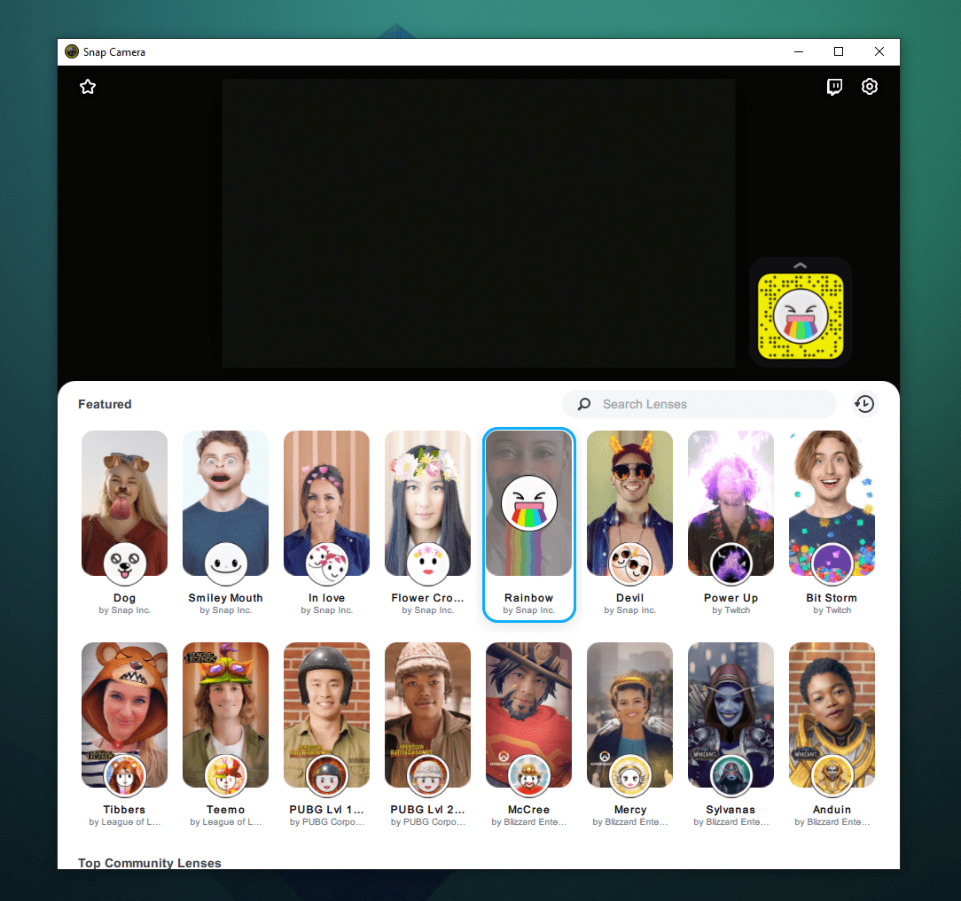Click the Power Up round lens icon
The width and height of the screenshot is (961, 901).
pos(731,563)
